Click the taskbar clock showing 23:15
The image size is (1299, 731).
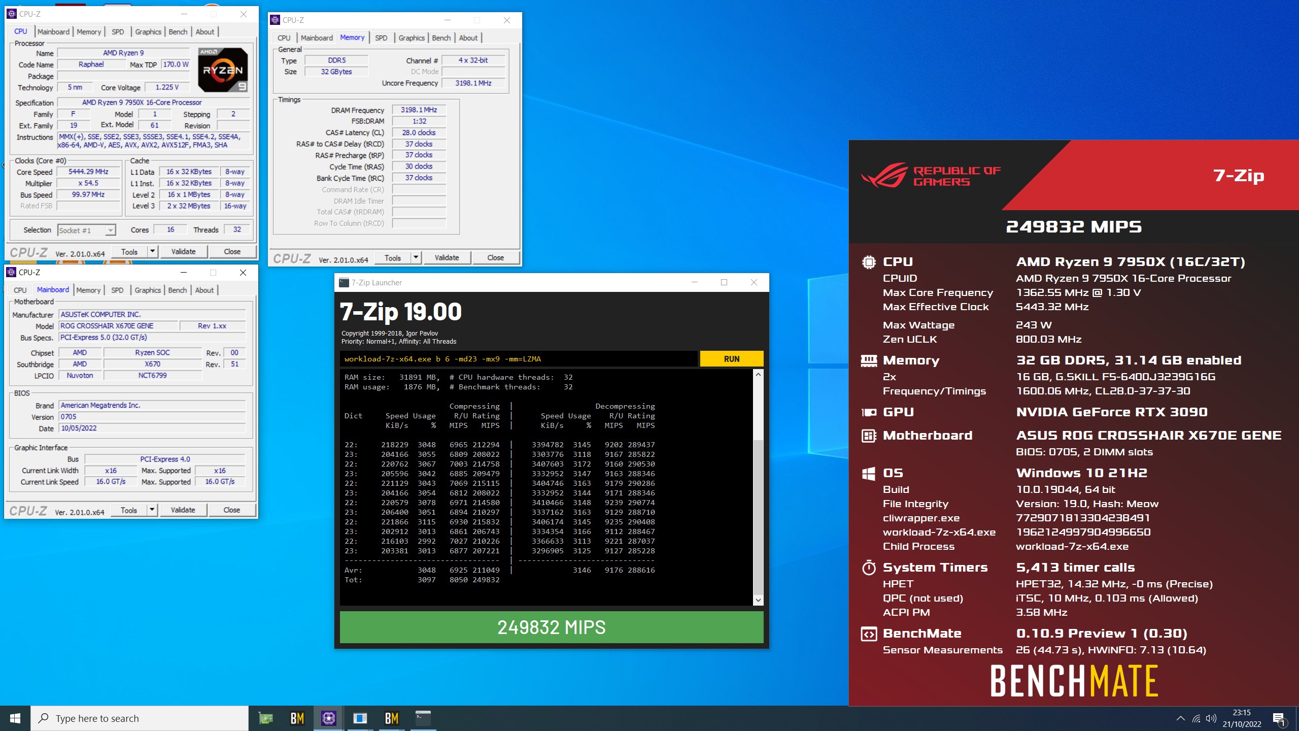(x=1242, y=718)
